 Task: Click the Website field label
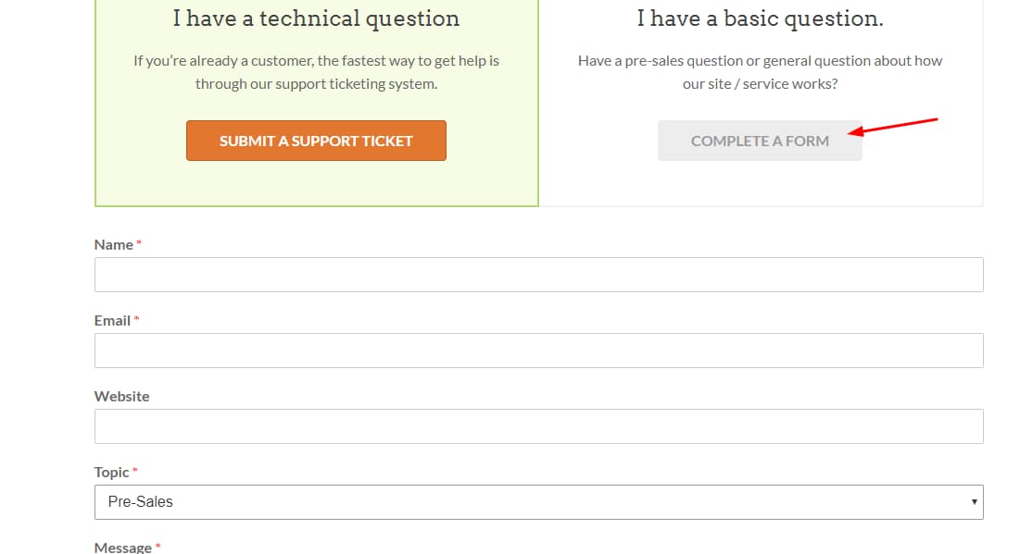click(121, 397)
